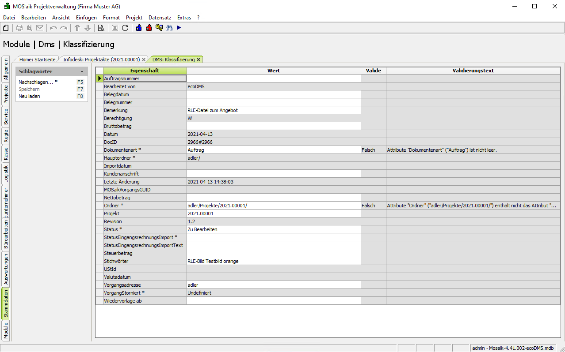Select the Auswertungen vertical sidebar tab
This screenshot has height=352, width=565.
pos(6,269)
